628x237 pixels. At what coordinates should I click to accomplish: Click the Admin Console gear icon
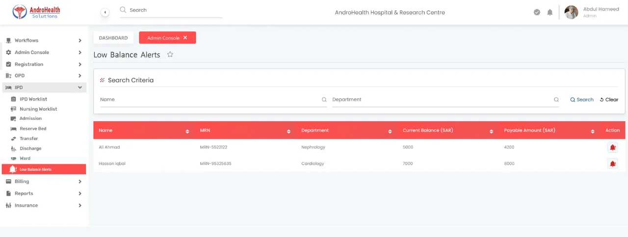point(8,52)
